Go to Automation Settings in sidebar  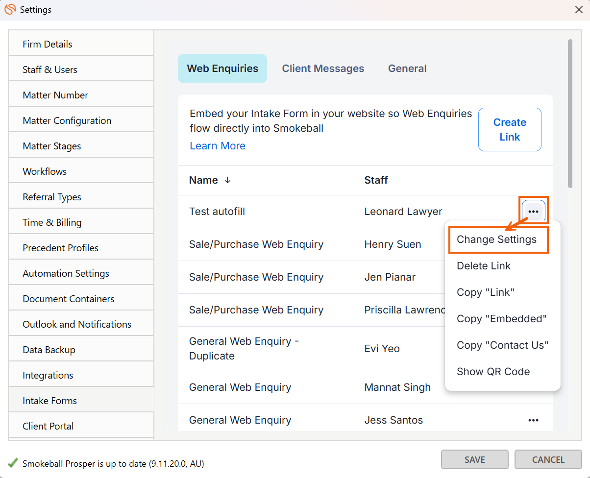66,273
